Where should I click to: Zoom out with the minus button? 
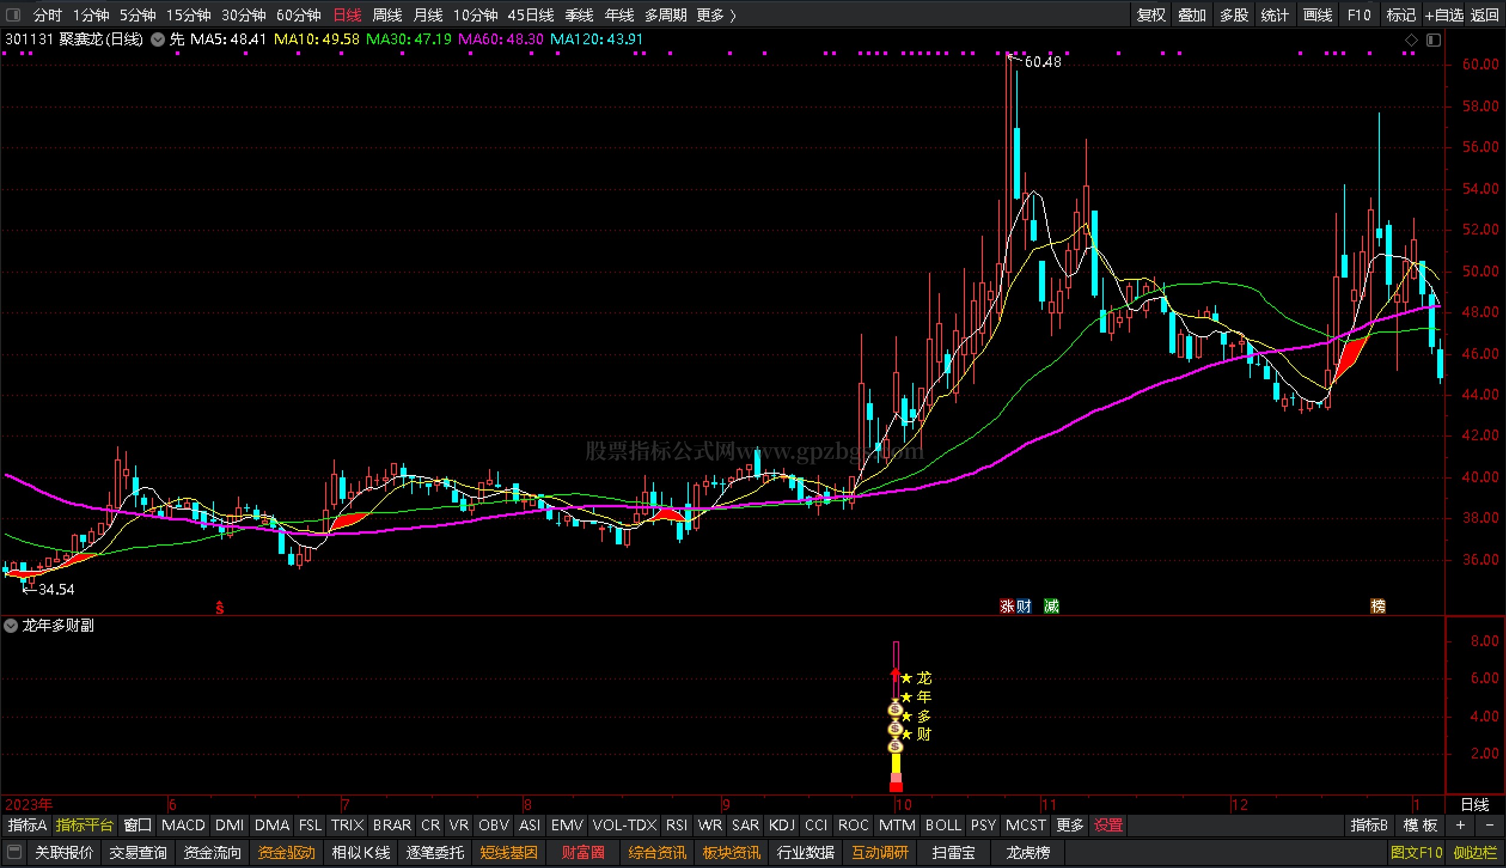click(1489, 826)
